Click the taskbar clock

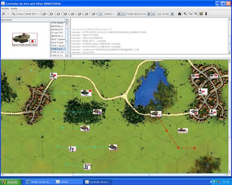226,182
